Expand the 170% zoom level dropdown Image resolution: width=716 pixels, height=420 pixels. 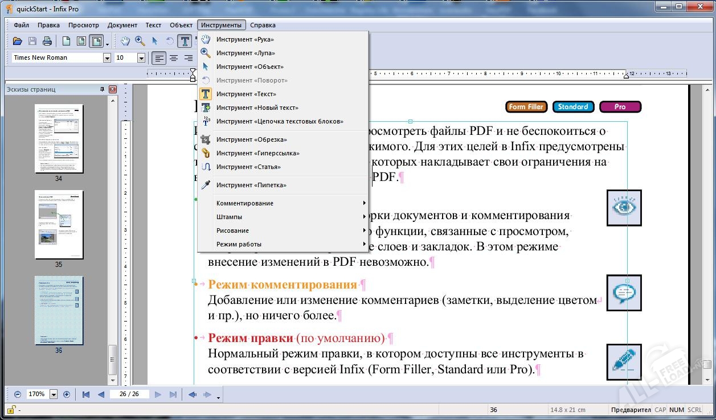[54, 394]
